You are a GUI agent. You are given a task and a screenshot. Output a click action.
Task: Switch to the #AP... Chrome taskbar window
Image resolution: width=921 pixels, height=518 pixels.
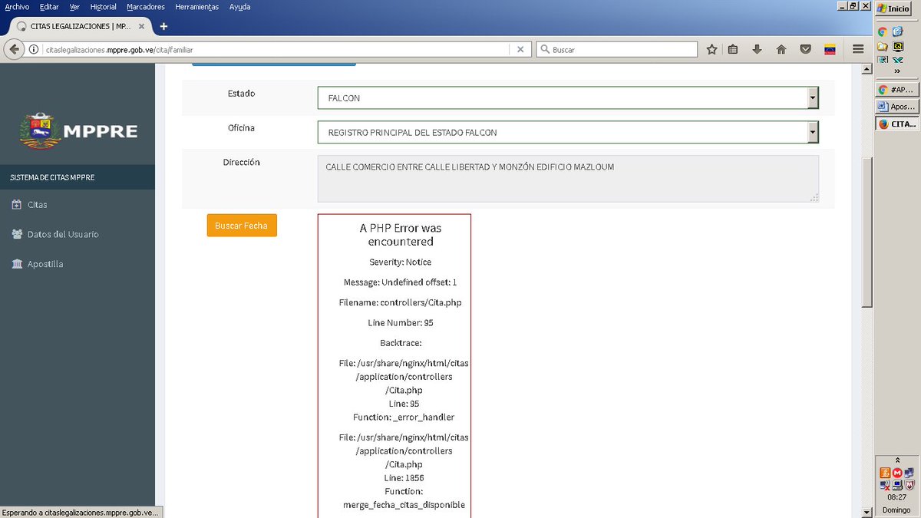point(897,90)
